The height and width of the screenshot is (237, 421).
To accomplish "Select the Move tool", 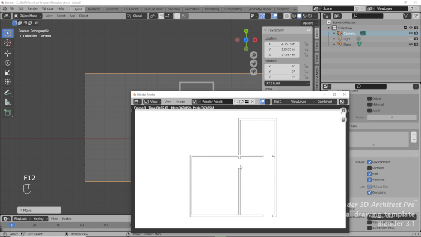I will click(7, 53).
